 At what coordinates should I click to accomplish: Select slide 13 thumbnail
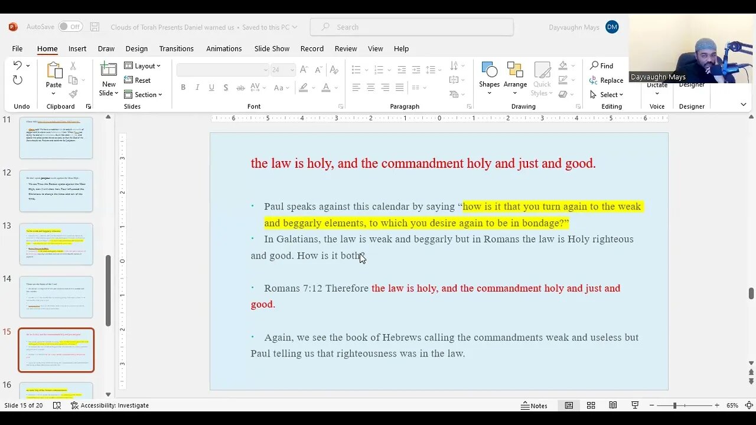pos(56,244)
